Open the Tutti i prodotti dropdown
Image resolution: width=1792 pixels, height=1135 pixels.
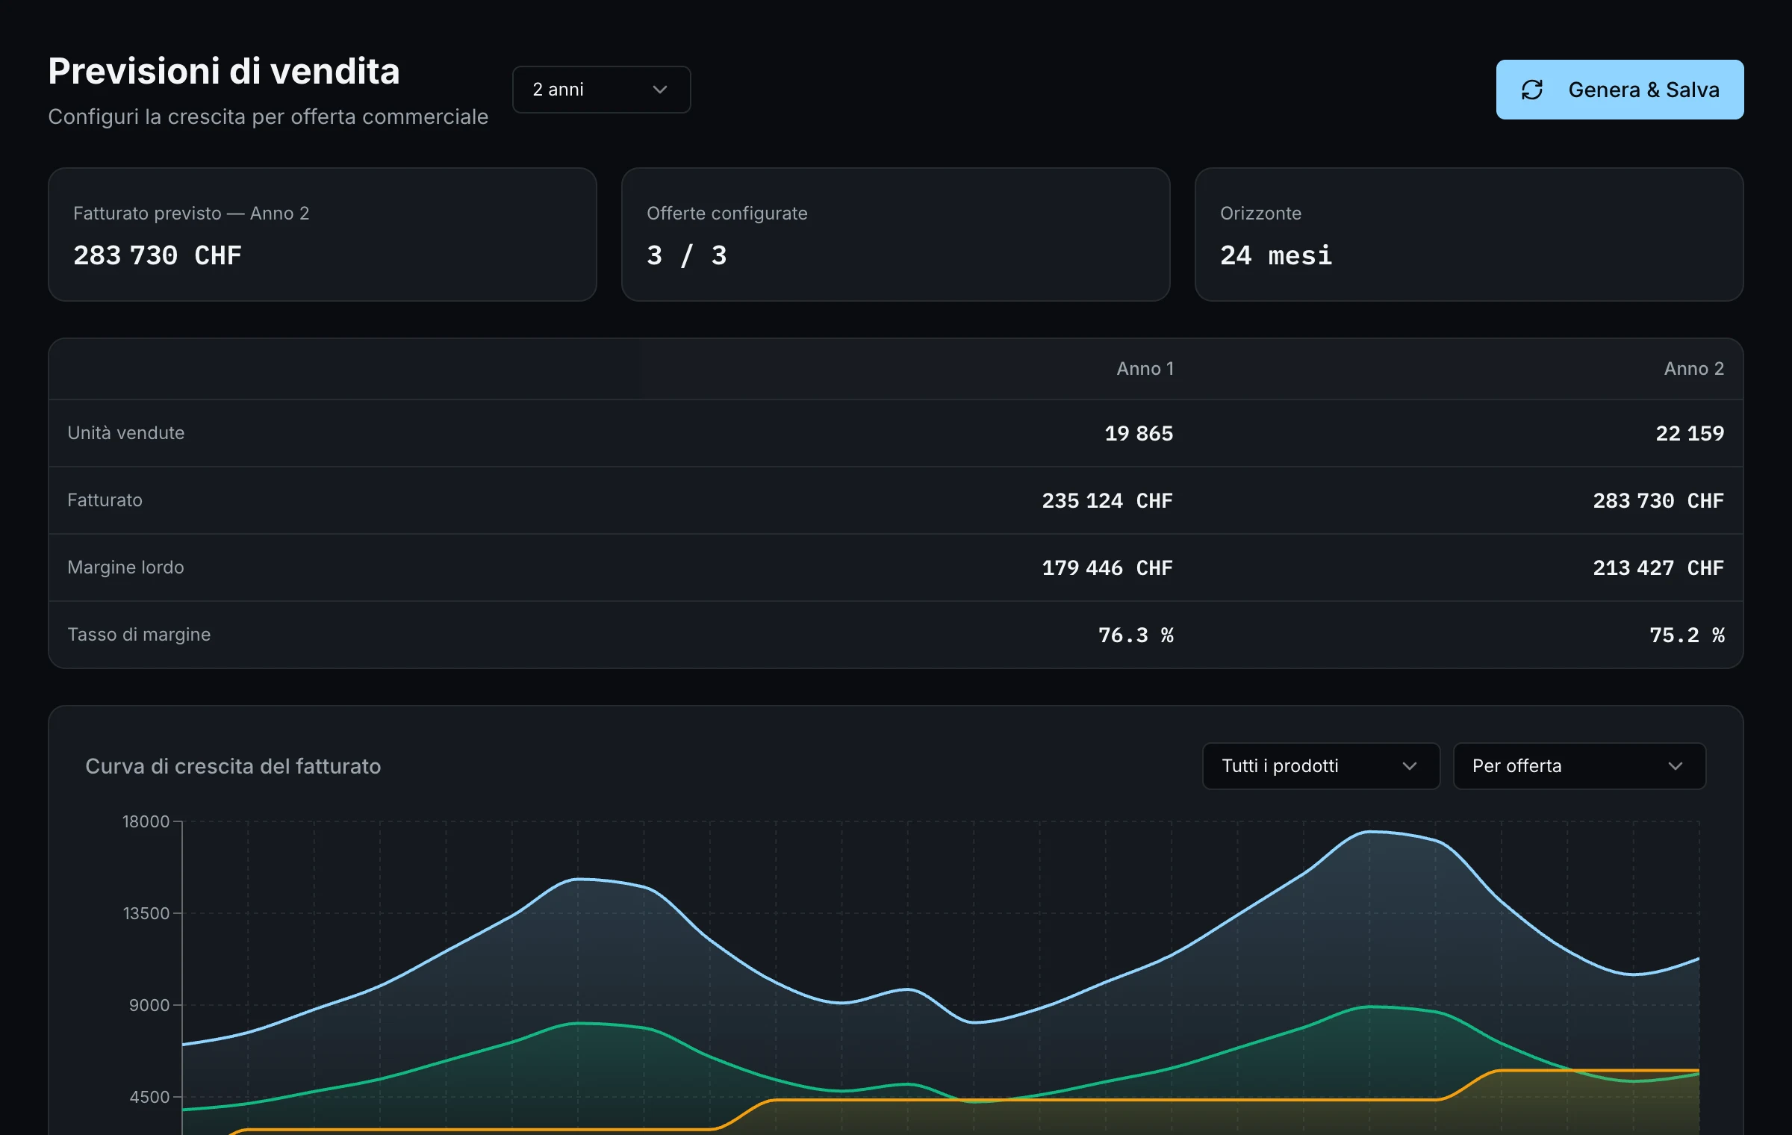pyautogui.click(x=1321, y=766)
